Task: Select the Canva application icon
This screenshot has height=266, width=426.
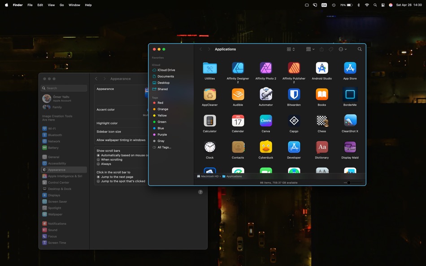Action: (266, 121)
